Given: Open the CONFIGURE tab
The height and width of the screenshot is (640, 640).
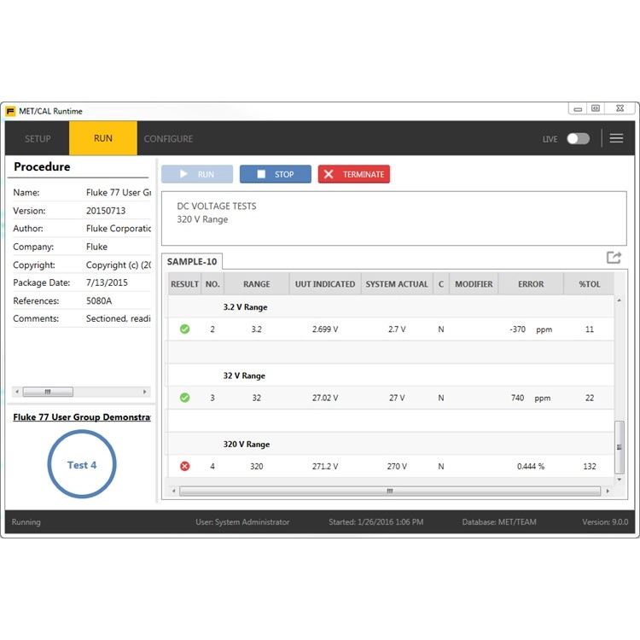Looking at the screenshot, I should tap(168, 139).
